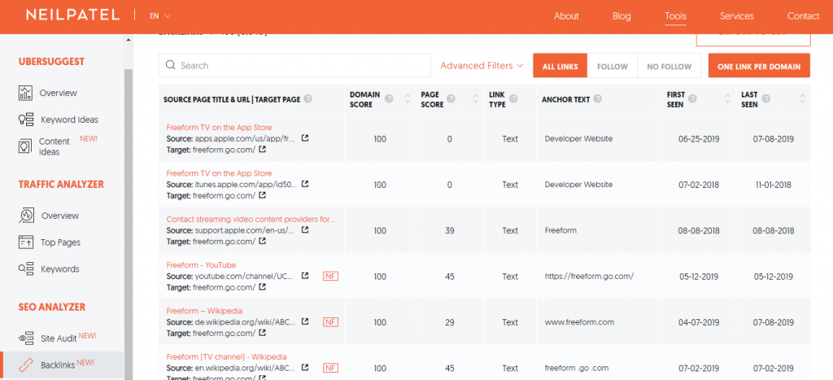The image size is (833, 380).
Task: Select the All Links filter
Action: click(x=560, y=66)
